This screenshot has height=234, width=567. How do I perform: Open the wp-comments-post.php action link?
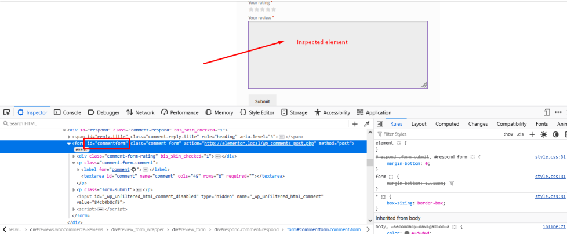258,144
